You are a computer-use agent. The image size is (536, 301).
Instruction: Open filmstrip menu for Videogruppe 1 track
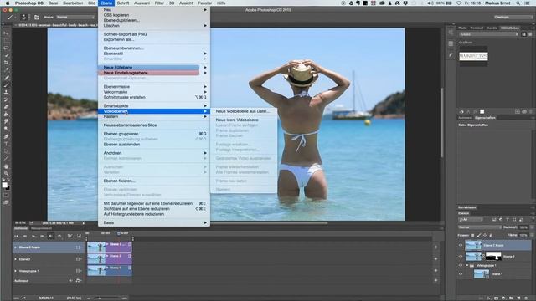(x=78, y=271)
